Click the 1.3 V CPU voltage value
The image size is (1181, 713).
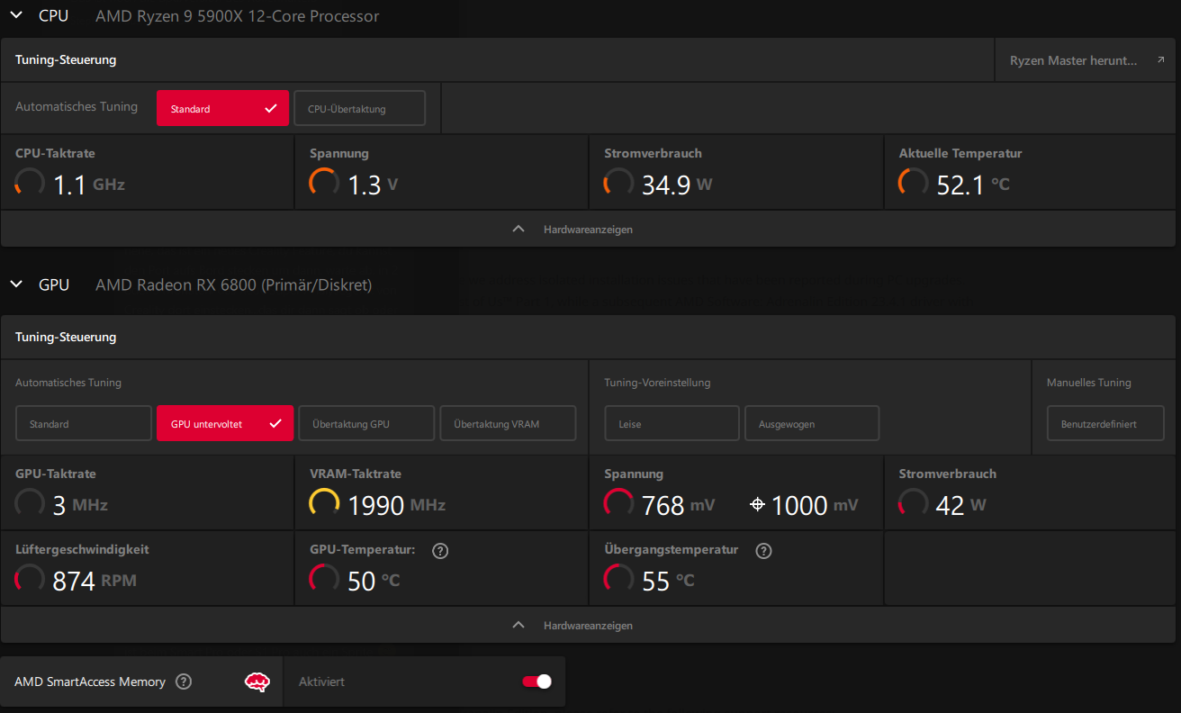pyautogui.click(x=373, y=185)
